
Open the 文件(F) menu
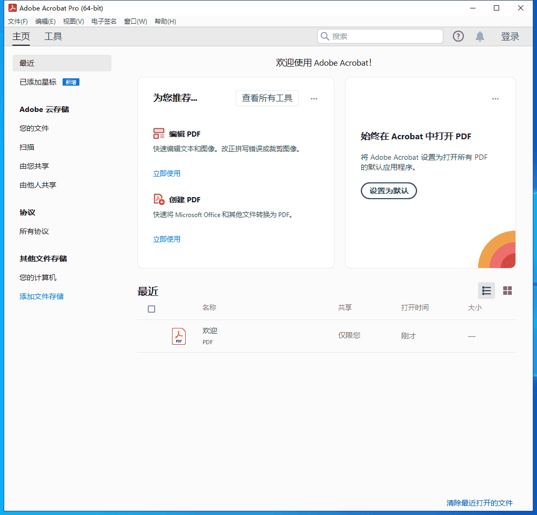18,22
